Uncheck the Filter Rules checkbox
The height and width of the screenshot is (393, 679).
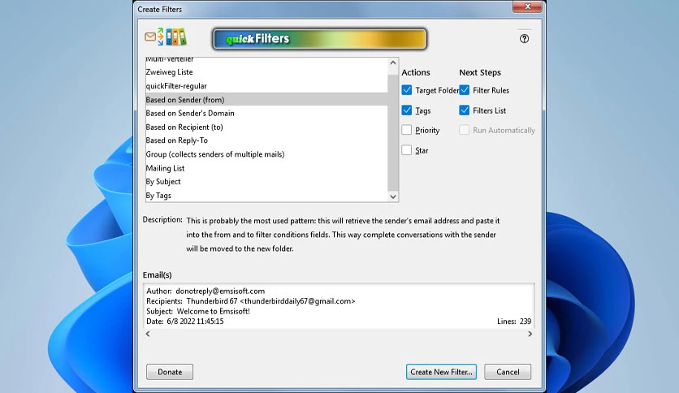(464, 90)
